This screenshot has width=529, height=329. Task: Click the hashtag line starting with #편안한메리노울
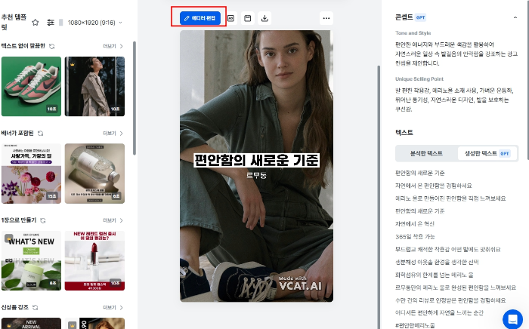[415, 325]
